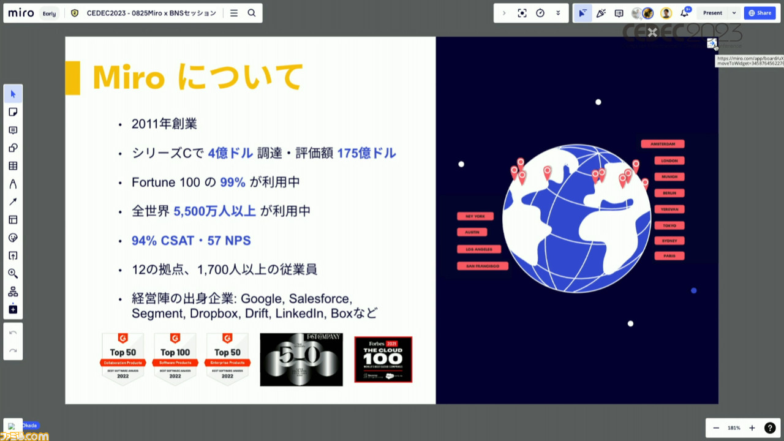Image resolution: width=784 pixels, height=441 pixels.
Task: Click the '12の拠点、1,700人以上の従業員' line
Action: point(224,269)
